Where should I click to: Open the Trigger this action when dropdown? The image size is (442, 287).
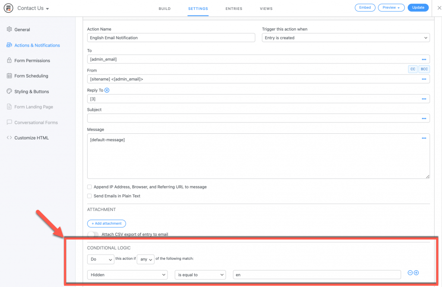(x=346, y=38)
